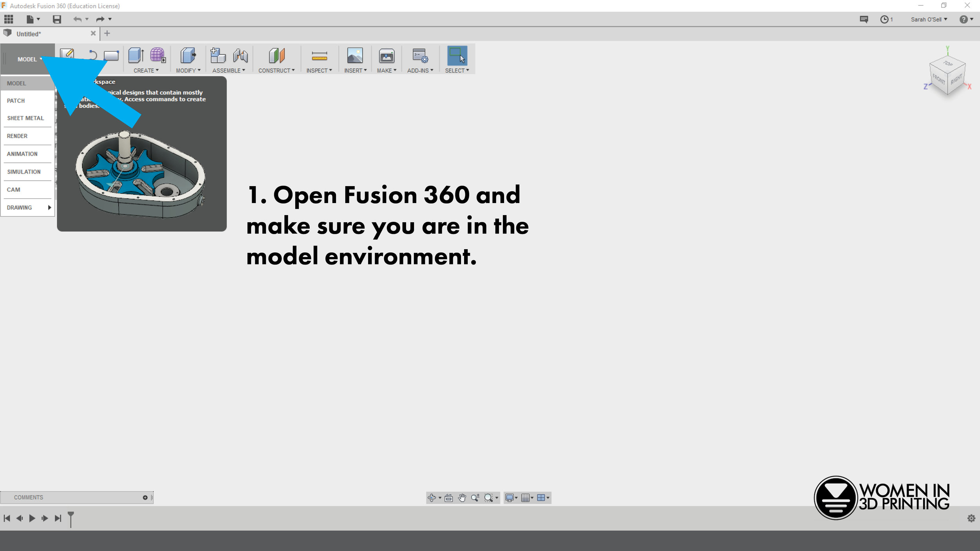980x551 pixels.
Task: Click the Measure ruler icon
Action: coord(319,56)
